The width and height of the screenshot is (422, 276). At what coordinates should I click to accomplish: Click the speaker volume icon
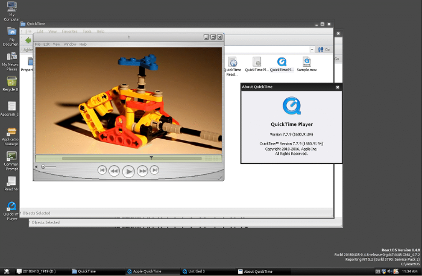tap(36, 167)
